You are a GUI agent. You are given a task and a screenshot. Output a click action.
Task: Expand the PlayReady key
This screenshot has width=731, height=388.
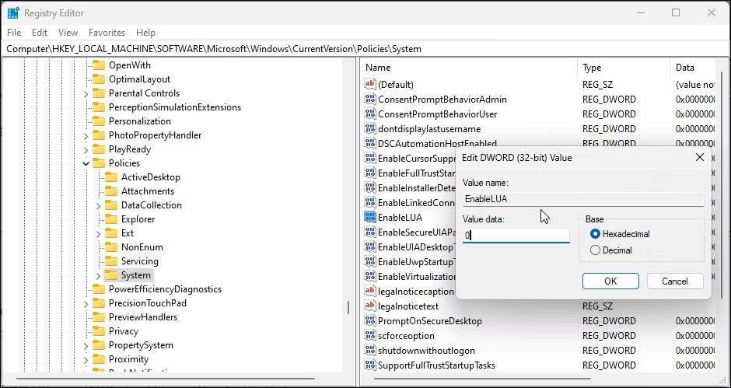point(86,150)
